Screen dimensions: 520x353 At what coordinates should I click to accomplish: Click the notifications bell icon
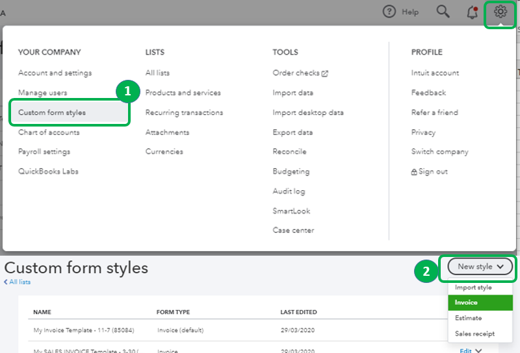[x=473, y=12]
